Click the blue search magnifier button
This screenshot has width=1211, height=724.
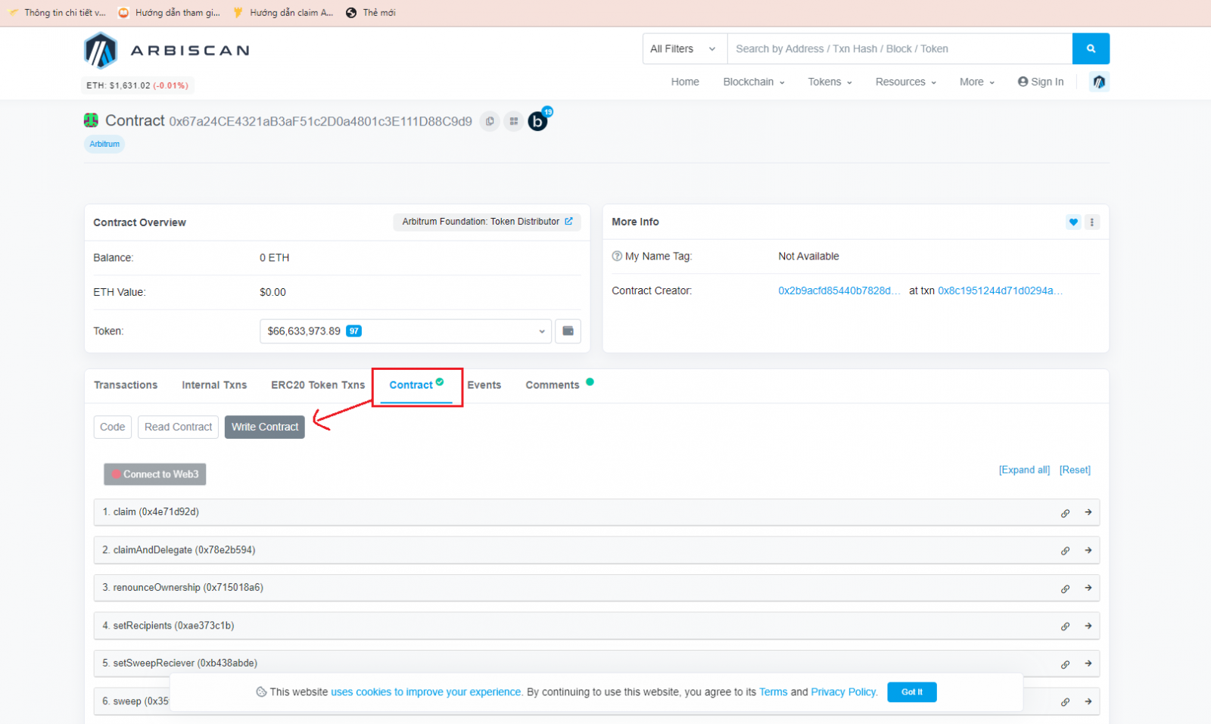1091,48
